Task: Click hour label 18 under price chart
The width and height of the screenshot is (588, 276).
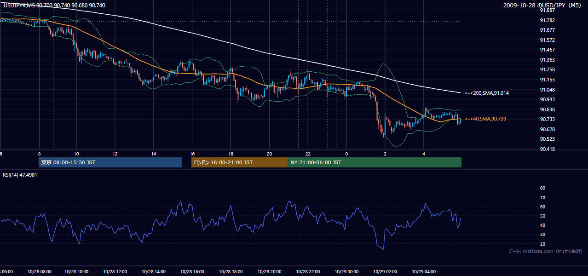Action: coord(231,154)
